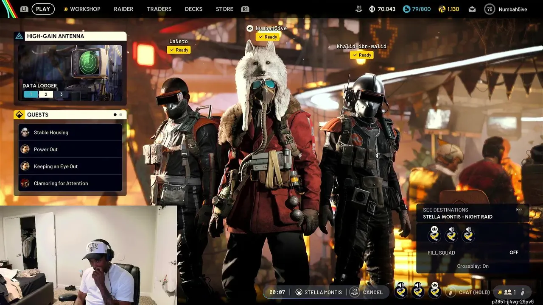543x305 pixels.
Task: Click Khalid-ibn-walid's Ready status badge
Action: 361,55
